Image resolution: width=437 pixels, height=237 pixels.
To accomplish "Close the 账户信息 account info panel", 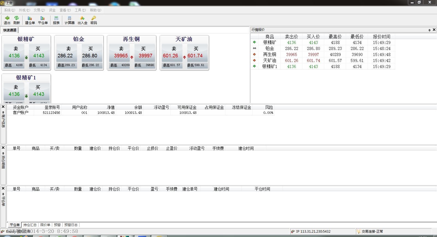I will pos(3,107).
